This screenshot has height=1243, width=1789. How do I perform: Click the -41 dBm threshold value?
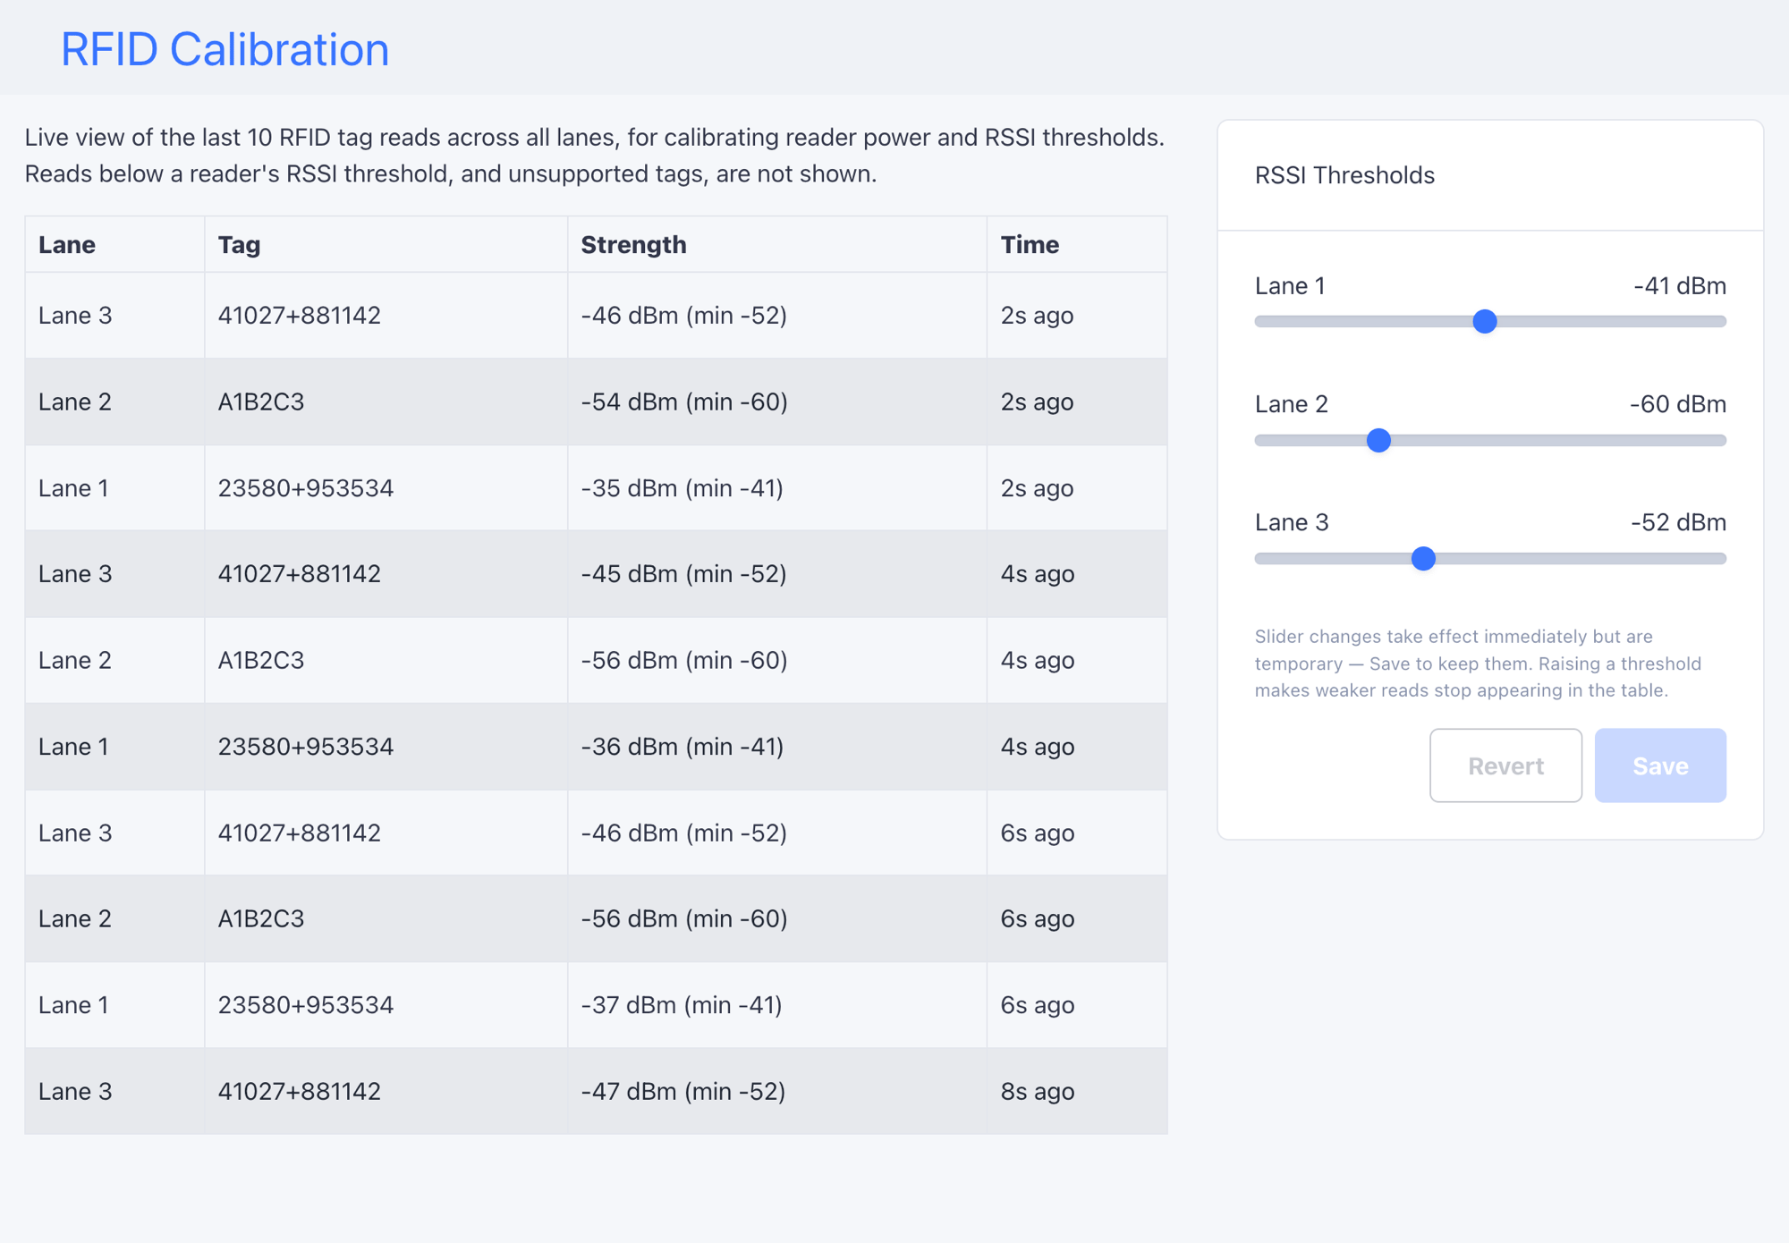[1680, 286]
